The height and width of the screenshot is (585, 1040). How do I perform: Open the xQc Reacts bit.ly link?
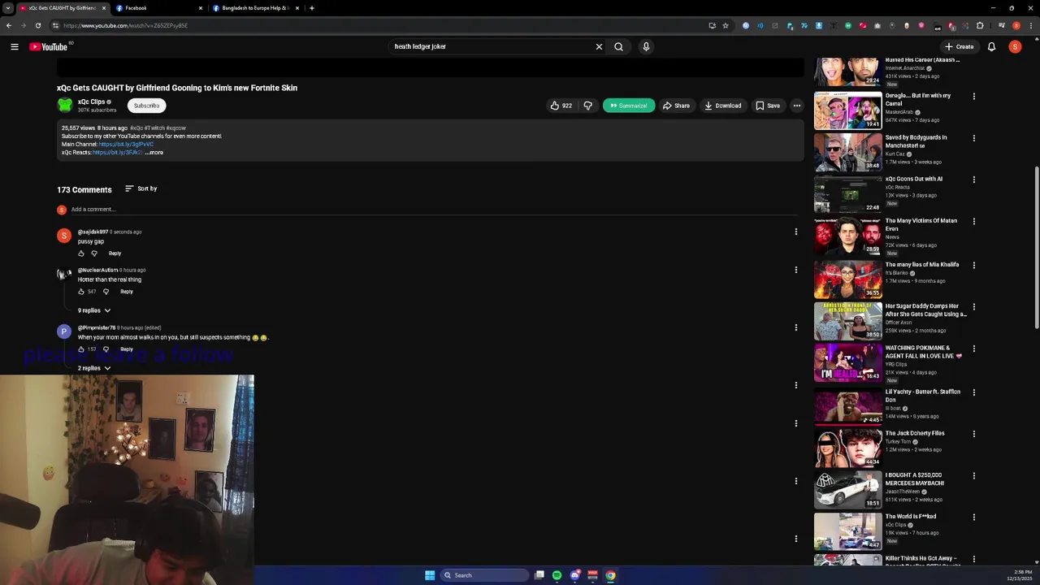click(x=118, y=153)
